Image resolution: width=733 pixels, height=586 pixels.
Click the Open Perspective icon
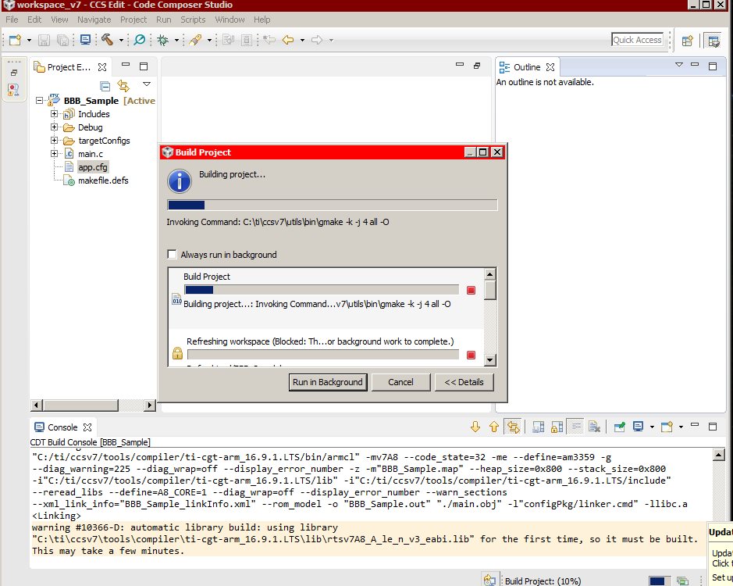(687, 41)
